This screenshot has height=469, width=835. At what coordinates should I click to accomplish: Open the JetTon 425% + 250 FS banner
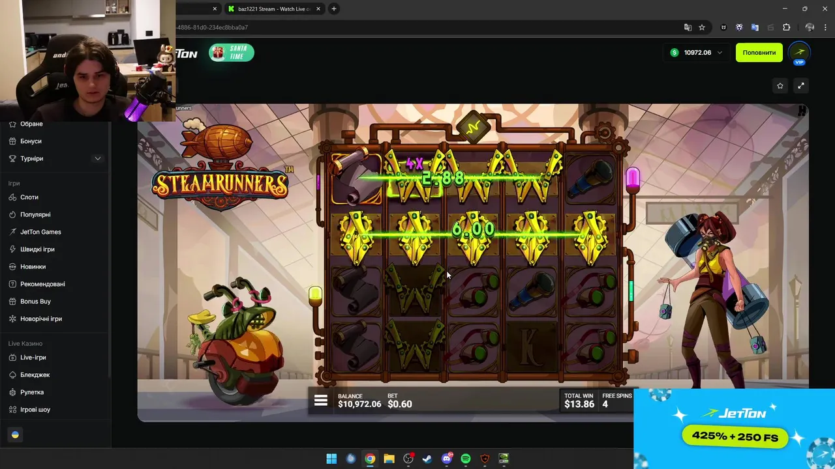[735, 429]
